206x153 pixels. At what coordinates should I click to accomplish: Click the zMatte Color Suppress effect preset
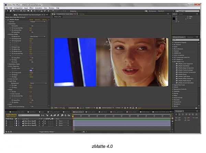coord(185,64)
